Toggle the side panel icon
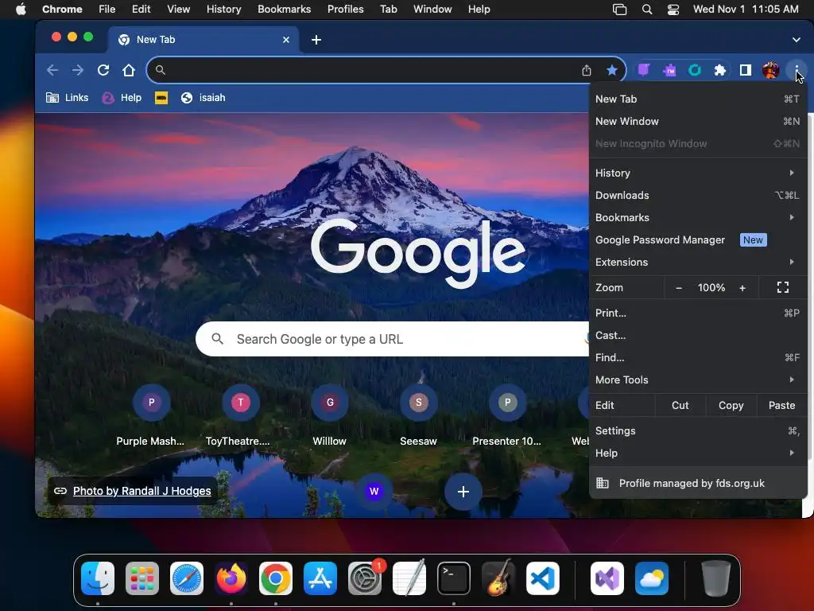The height and width of the screenshot is (611, 814). pyautogui.click(x=746, y=70)
